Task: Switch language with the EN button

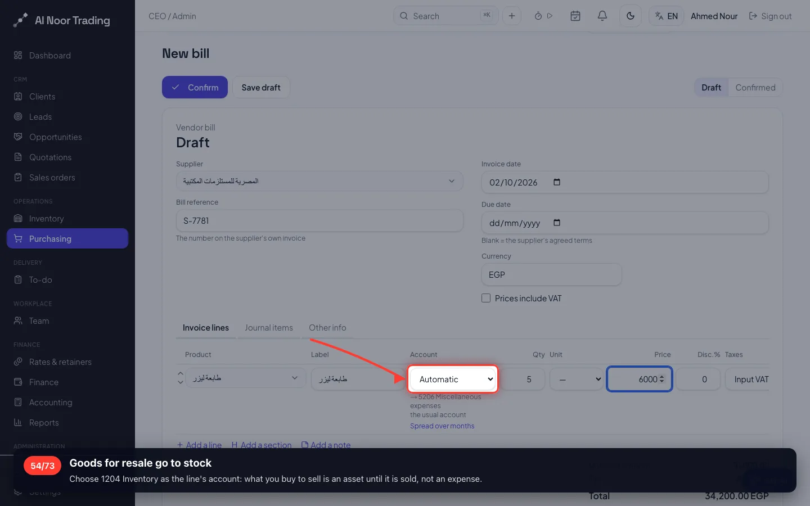Action: click(x=667, y=16)
